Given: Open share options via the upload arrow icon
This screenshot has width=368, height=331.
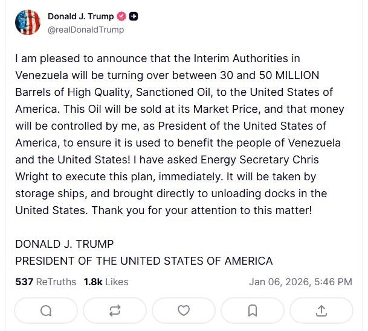Looking at the screenshot, I should (x=321, y=310).
